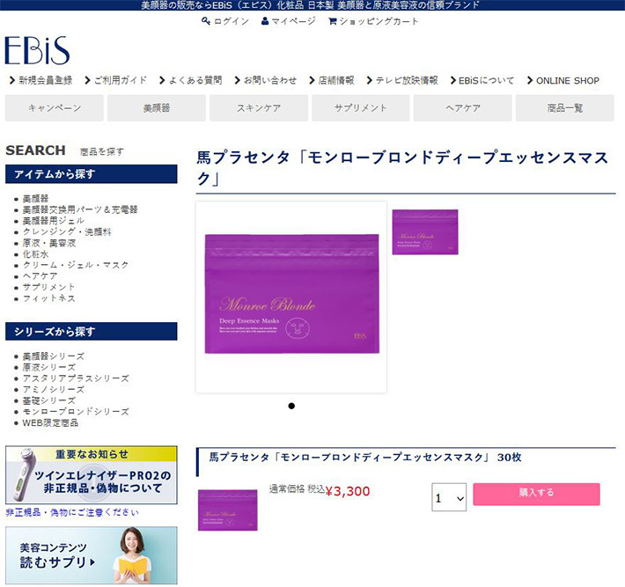Screen dimensions: 625x587
Task: Open 原液シリーズ series
Action: point(49,367)
